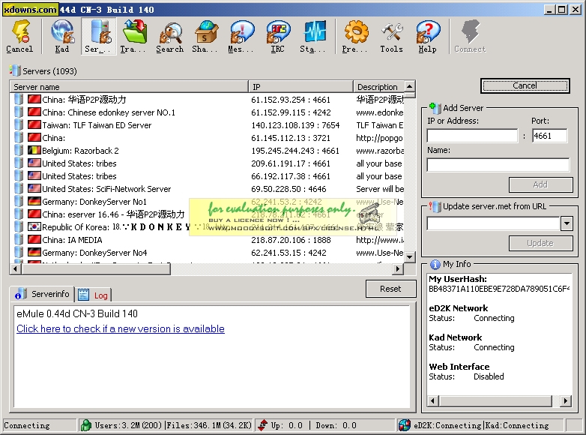Click eMule 0.44d CN-3 Build 140 text

pos(77,313)
